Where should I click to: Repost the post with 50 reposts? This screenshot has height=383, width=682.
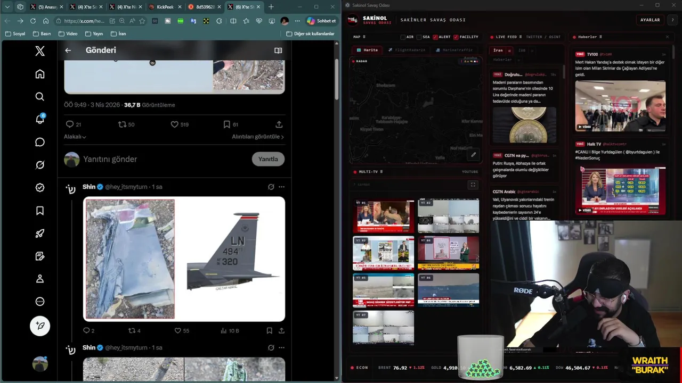pyautogui.click(x=122, y=124)
